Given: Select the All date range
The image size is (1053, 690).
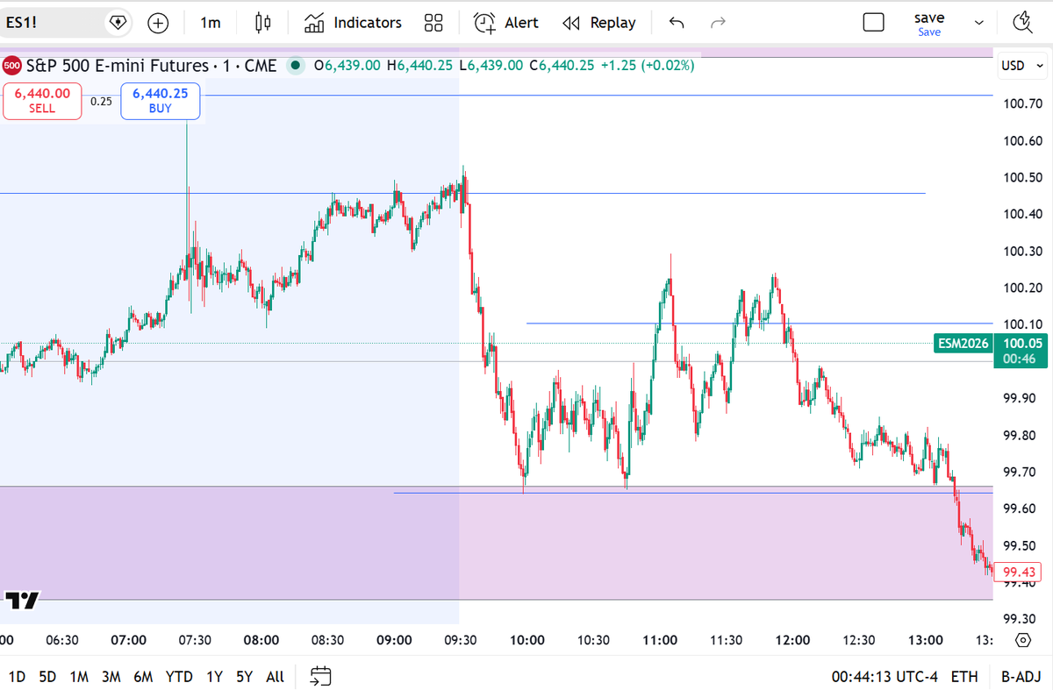Looking at the screenshot, I should click(275, 677).
